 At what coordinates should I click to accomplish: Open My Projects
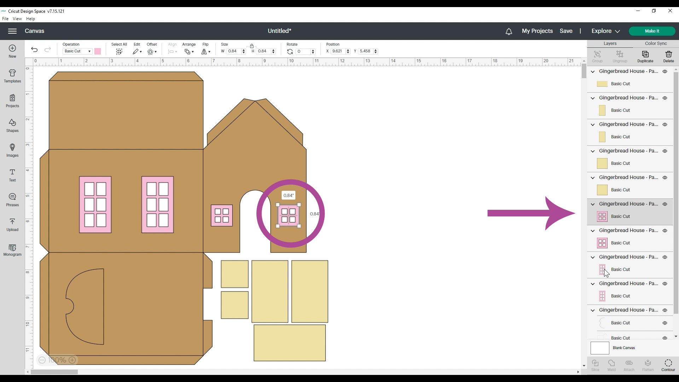537,31
